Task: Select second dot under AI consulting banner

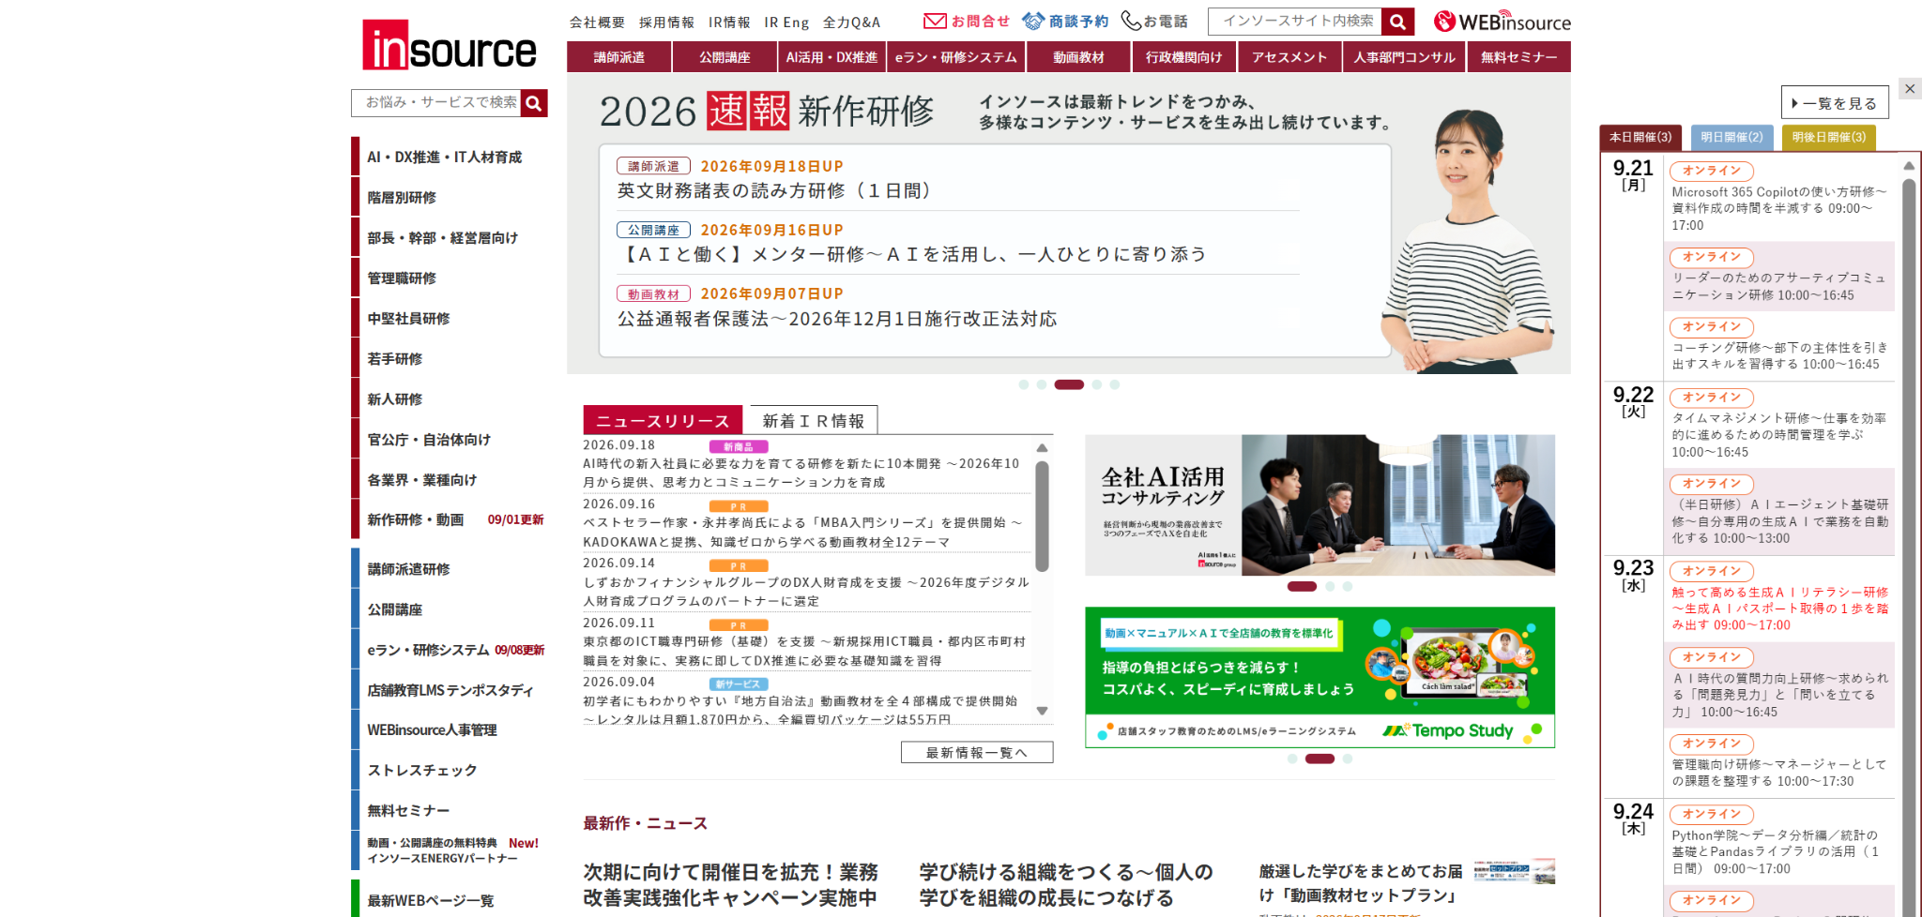Action: (x=1330, y=586)
